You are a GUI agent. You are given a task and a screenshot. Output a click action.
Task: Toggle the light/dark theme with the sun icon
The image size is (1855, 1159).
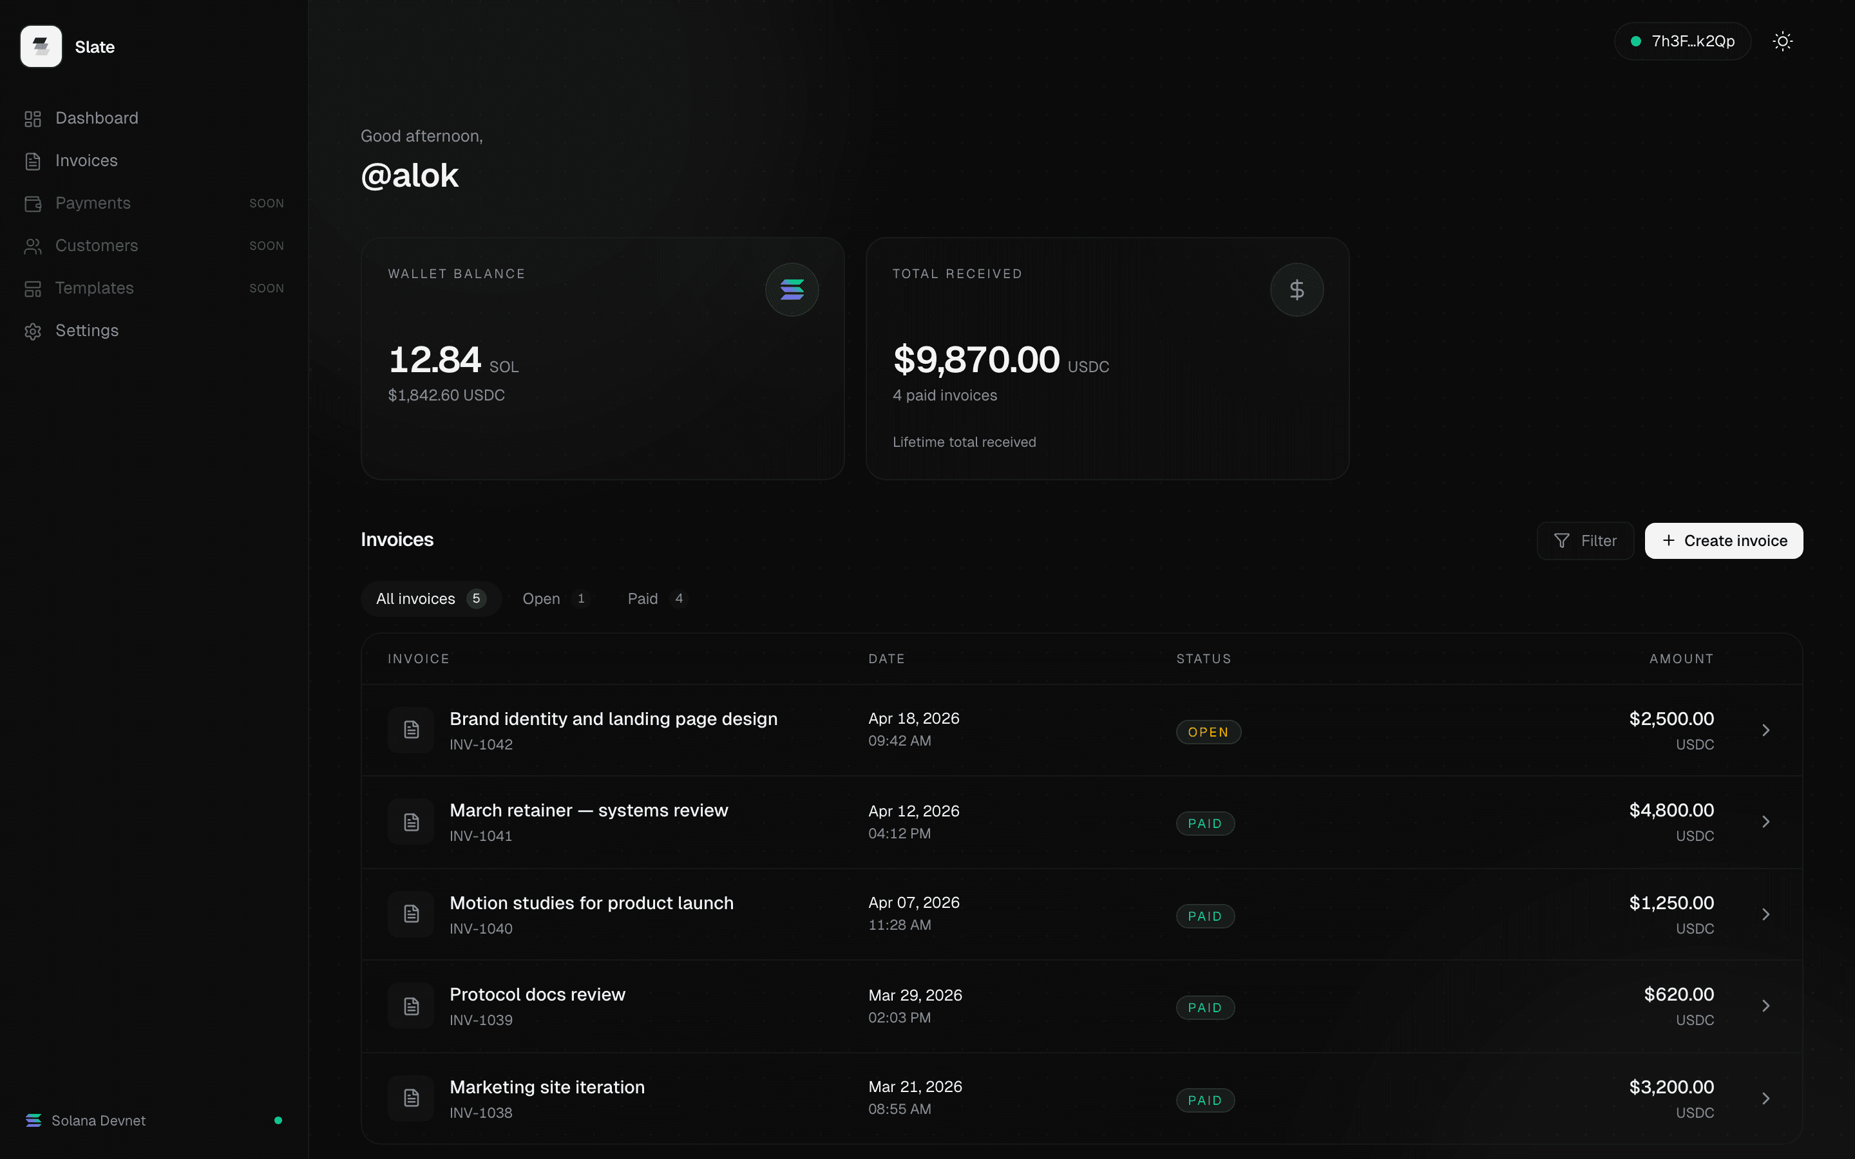point(1782,41)
